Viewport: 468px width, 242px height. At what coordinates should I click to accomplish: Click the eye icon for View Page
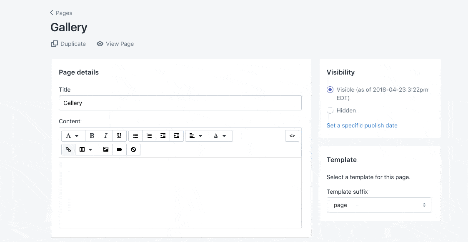point(100,44)
